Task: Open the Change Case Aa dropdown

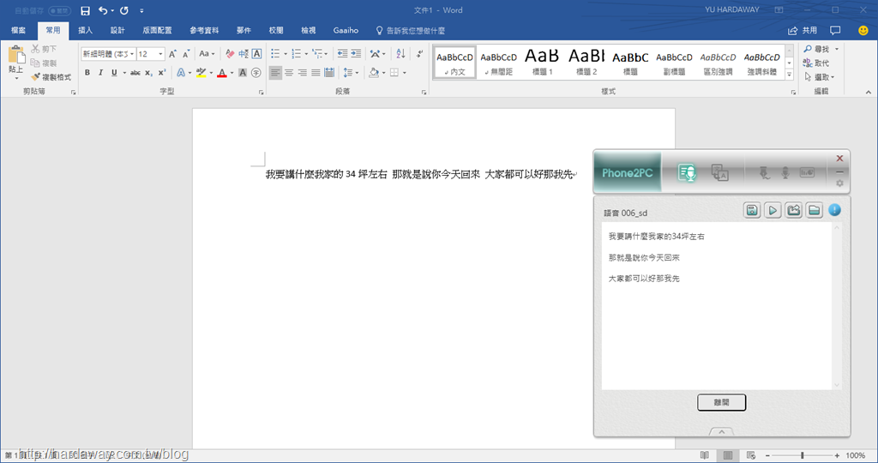Action: [x=207, y=54]
